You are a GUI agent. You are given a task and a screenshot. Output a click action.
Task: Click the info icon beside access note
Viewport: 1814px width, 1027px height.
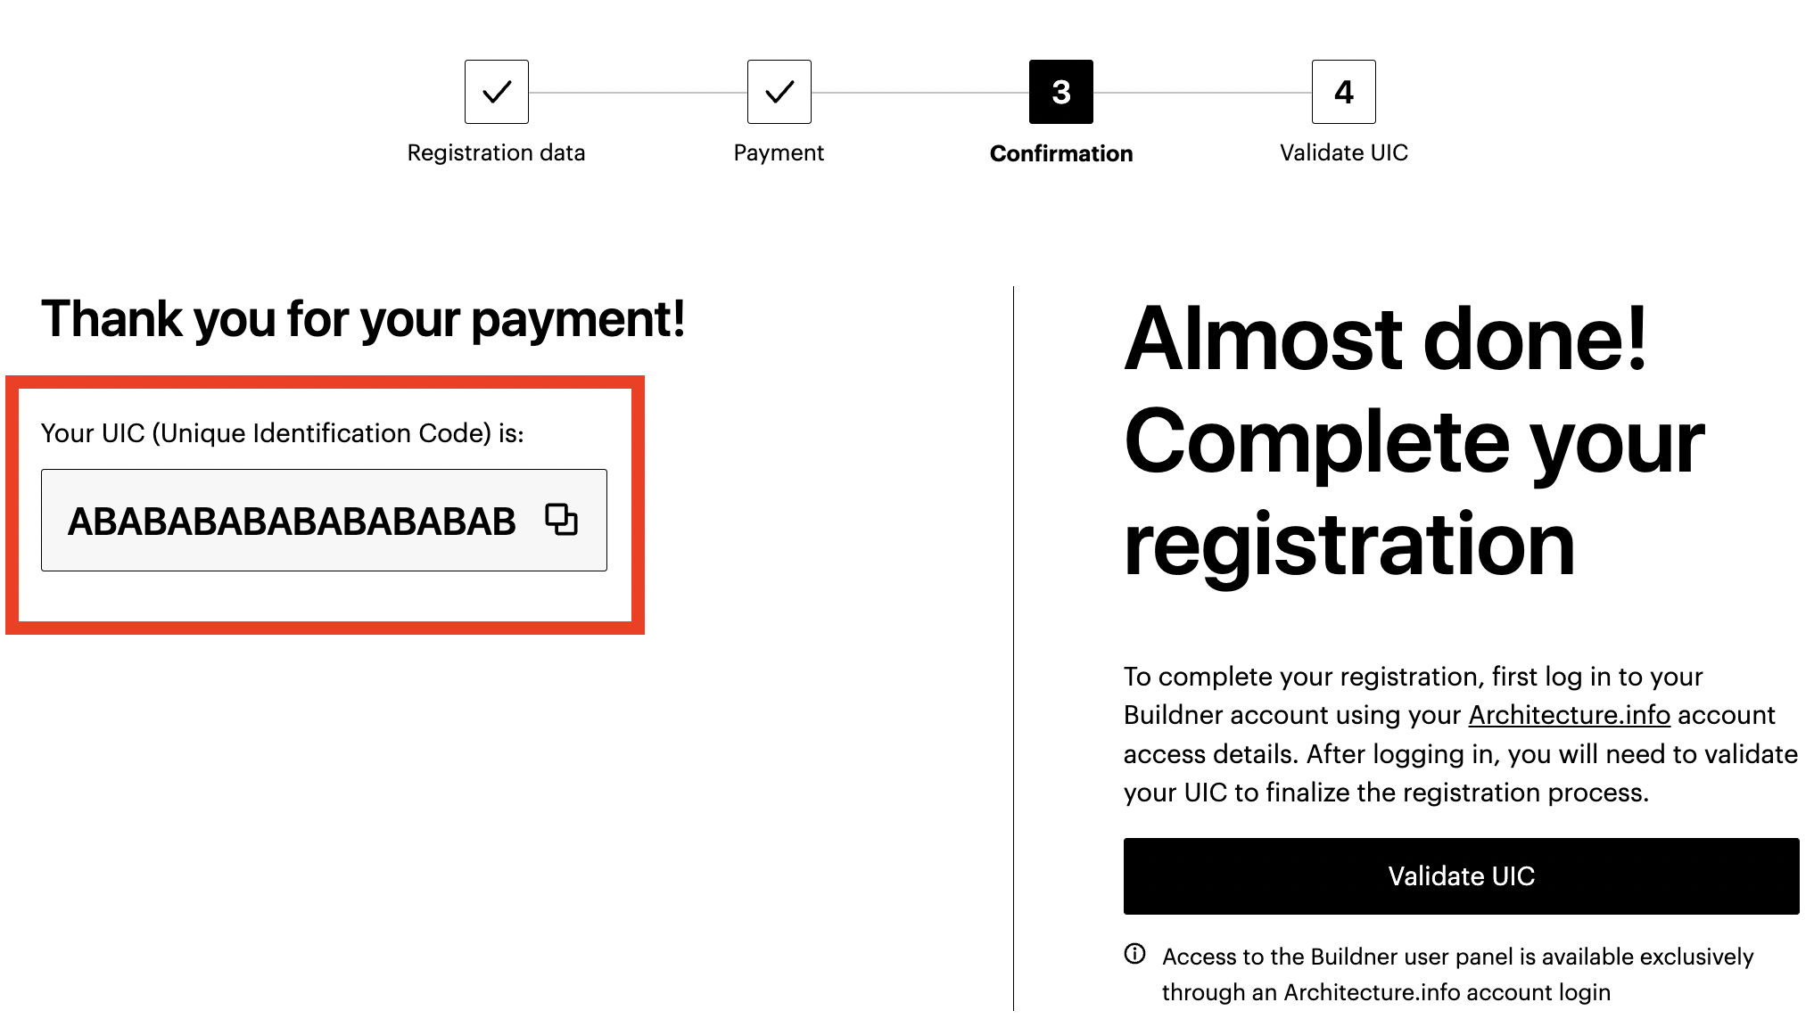click(x=1134, y=954)
